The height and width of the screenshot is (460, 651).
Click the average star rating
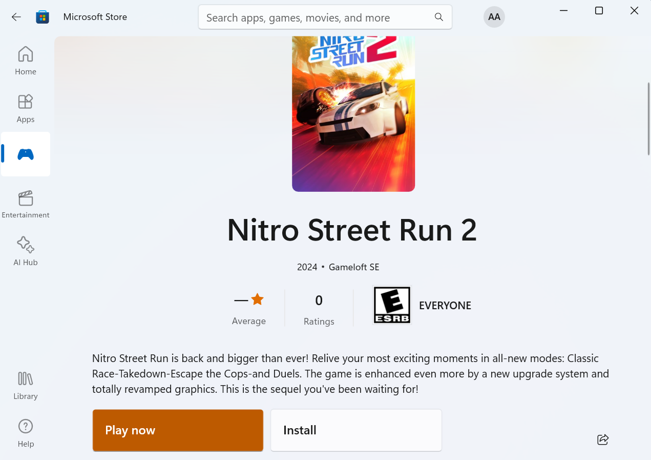249,300
